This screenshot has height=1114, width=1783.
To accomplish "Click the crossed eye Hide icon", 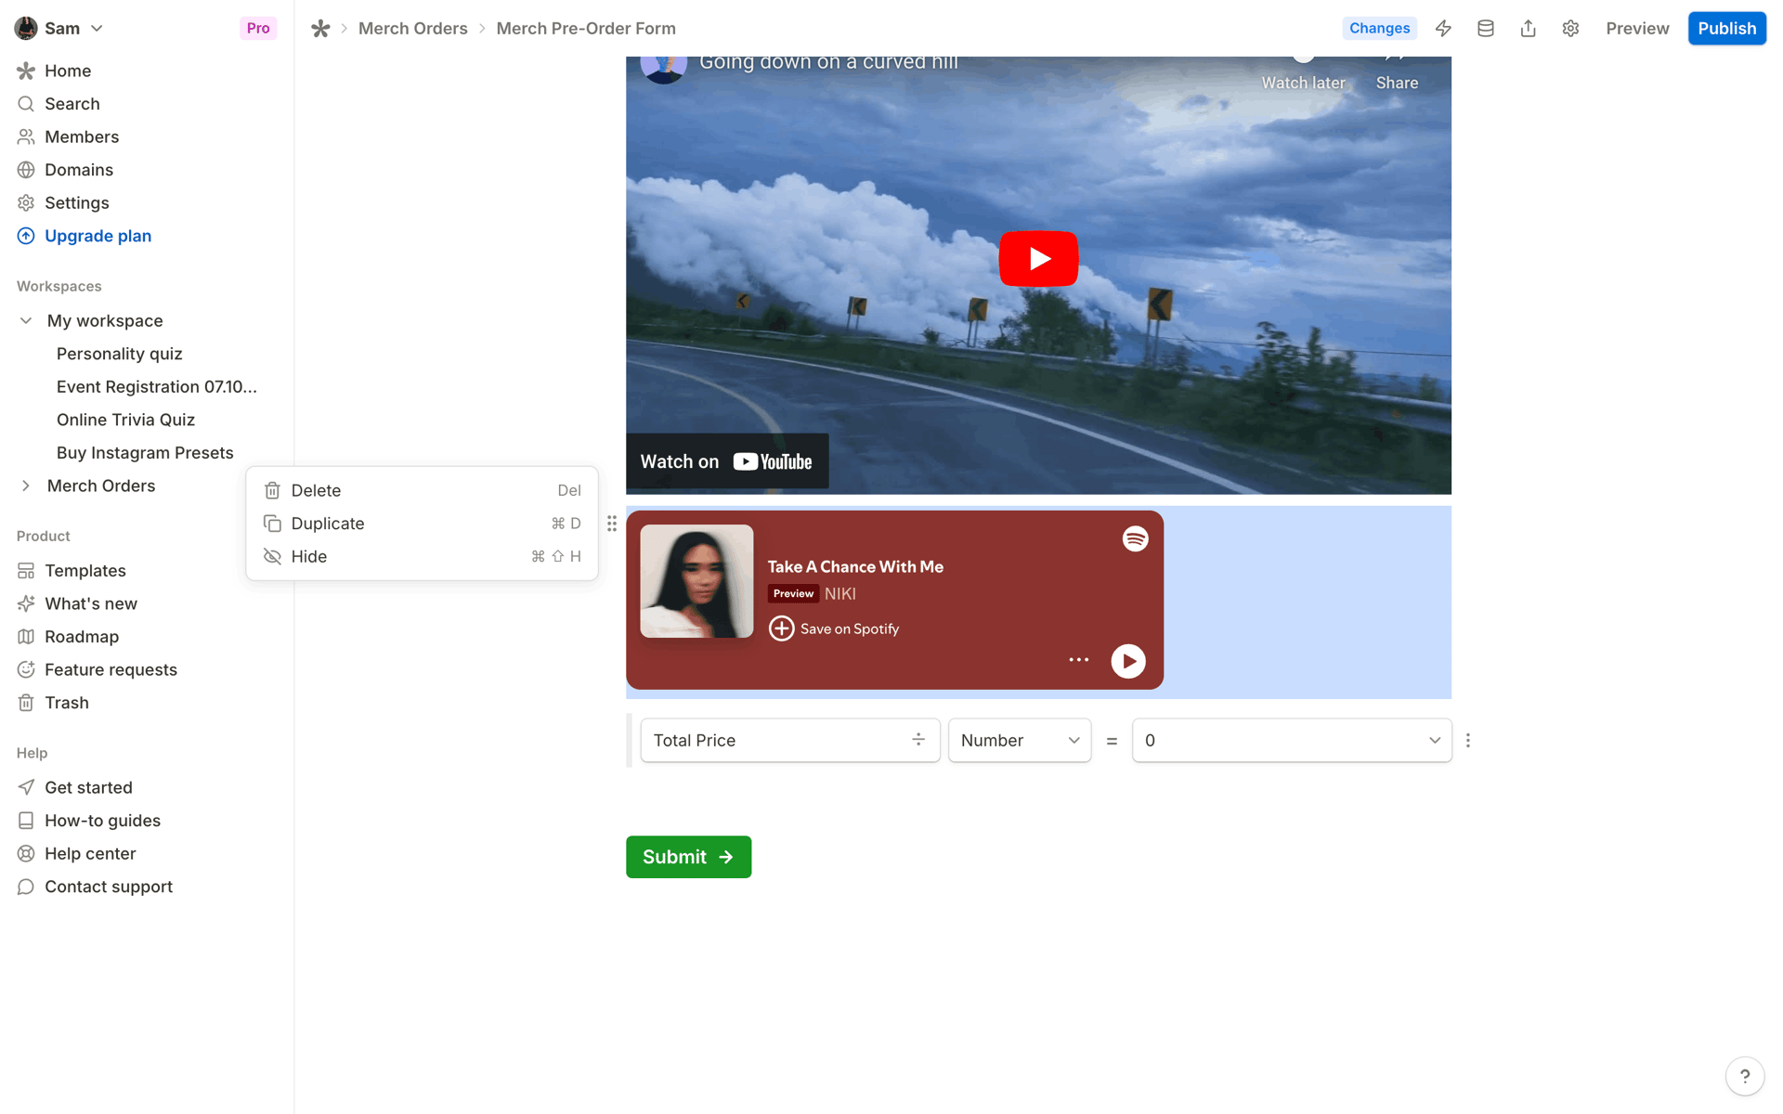I will [272, 556].
